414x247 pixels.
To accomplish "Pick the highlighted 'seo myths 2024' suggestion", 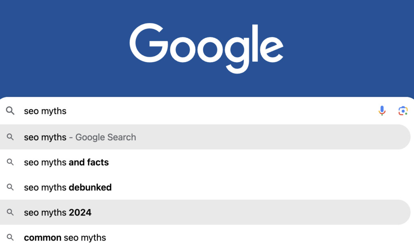I will (x=58, y=212).
